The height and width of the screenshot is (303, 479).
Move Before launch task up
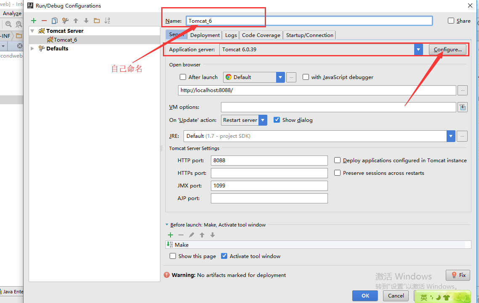point(202,234)
